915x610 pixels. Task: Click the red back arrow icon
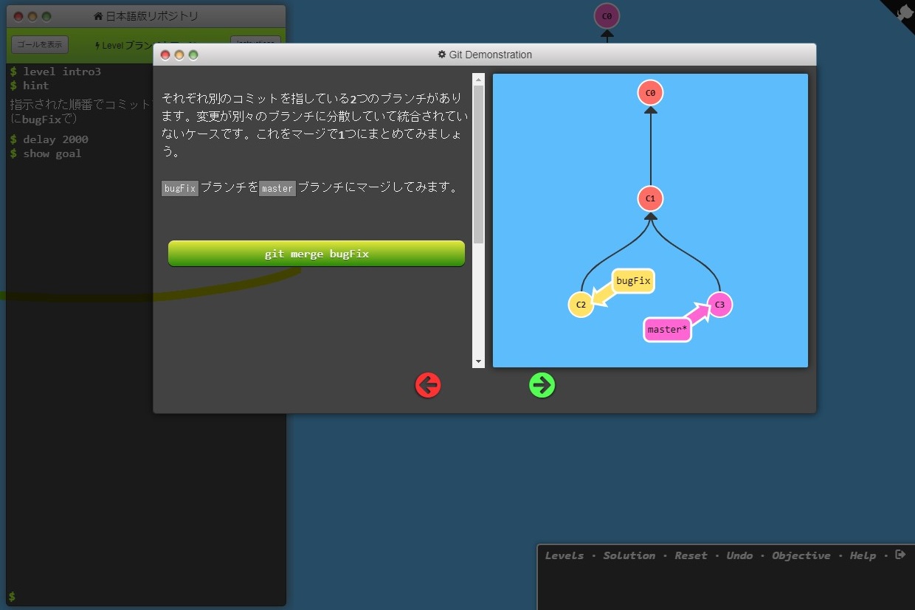tap(428, 385)
